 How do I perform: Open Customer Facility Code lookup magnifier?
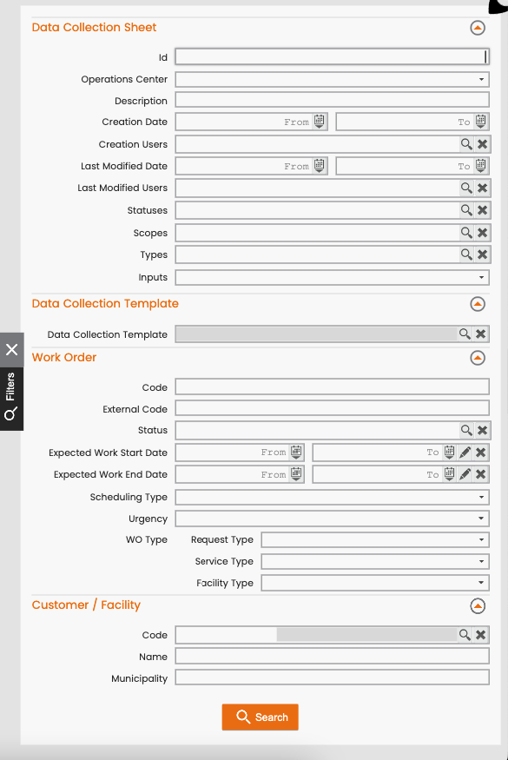tap(465, 634)
